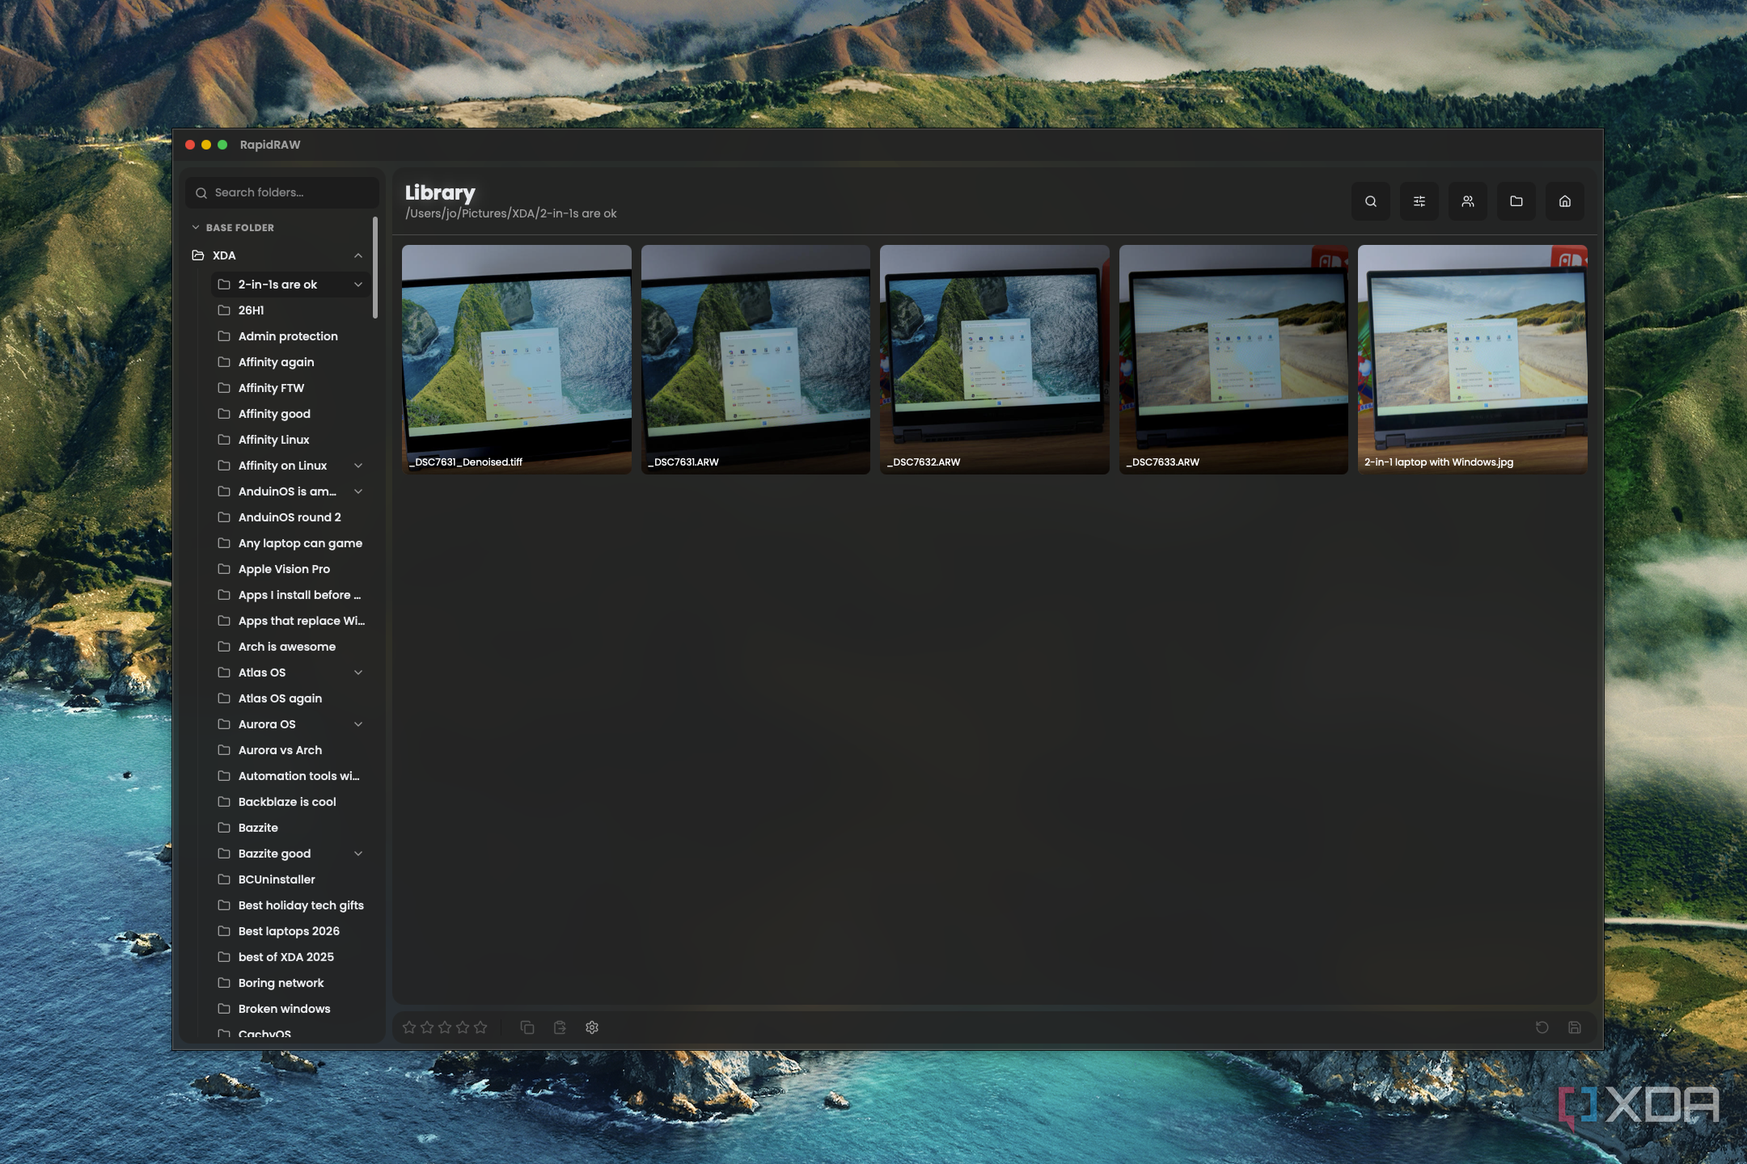Screen dimensions: 1747x1164
Task: Click the folder sidebar scrollbar
Action: (x=375, y=268)
